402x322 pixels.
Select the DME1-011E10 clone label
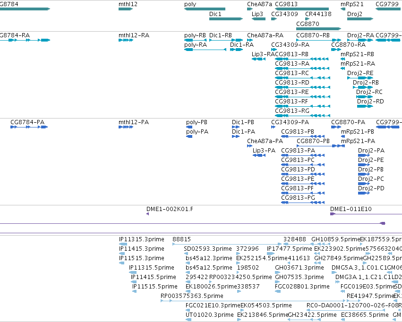click(351, 209)
